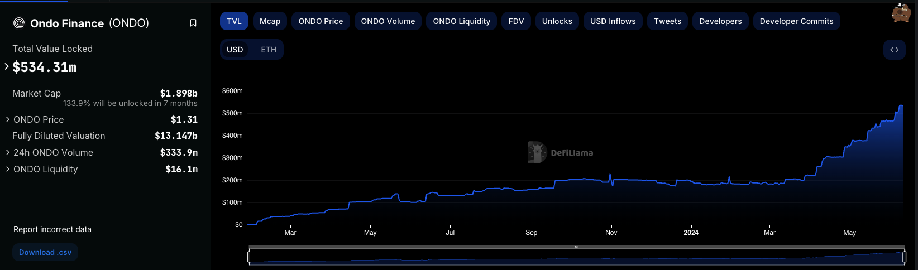Click the top grip bar of the range slider
The height and width of the screenshot is (270, 918).
pos(577,247)
